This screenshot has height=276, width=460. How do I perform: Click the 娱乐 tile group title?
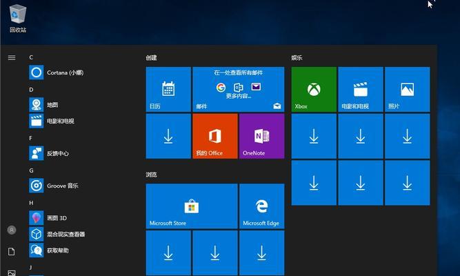point(297,58)
